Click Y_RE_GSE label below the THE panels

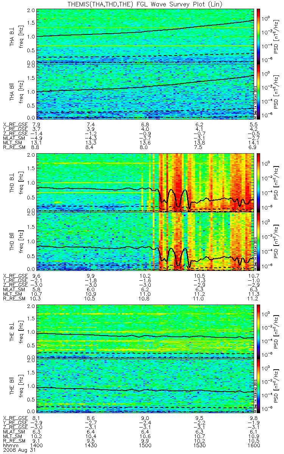point(15,423)
